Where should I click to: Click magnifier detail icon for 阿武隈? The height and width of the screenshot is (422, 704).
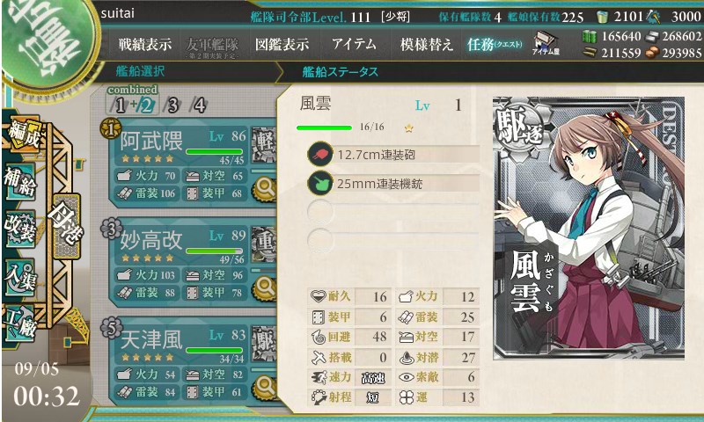pos(265,189)
